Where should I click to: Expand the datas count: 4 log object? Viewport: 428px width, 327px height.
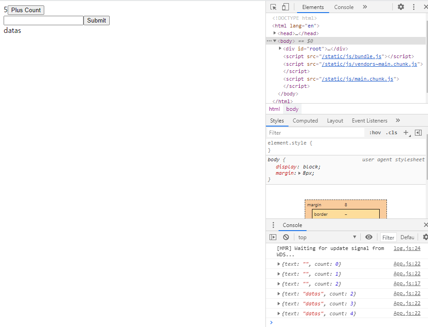(x=279, y=313)
